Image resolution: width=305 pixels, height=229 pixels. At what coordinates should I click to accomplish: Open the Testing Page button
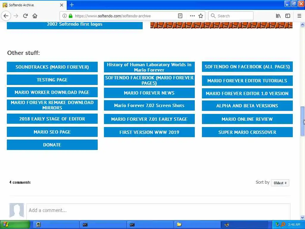point(52,80)
